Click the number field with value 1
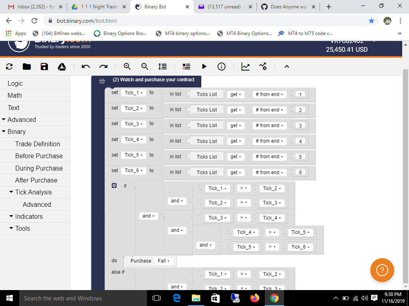 pyautogui.click(x=300, y=94)
